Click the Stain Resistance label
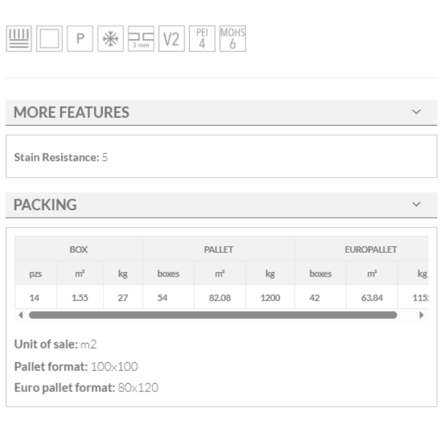 56,156
